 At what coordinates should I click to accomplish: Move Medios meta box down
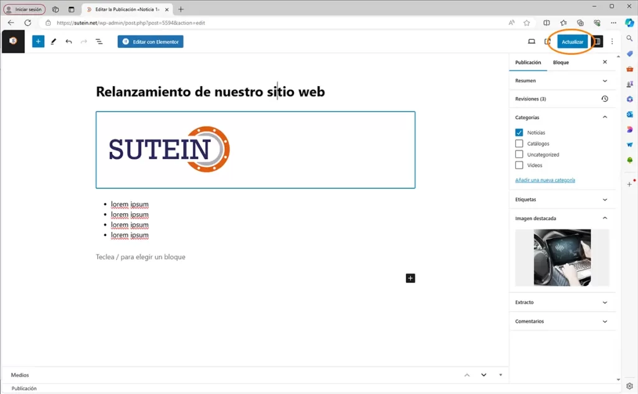click(483, 375)
